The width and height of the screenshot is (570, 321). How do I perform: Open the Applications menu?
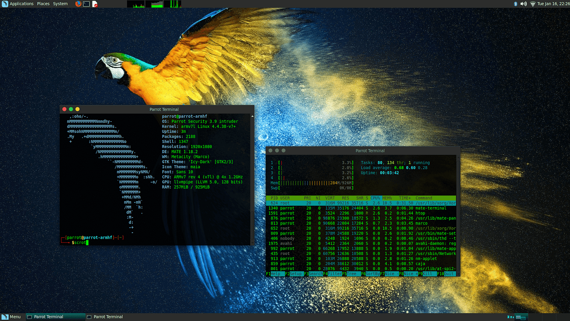[22, 4]
